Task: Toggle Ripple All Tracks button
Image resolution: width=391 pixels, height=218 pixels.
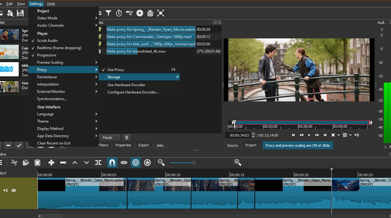Action: (x=147, y=163)
